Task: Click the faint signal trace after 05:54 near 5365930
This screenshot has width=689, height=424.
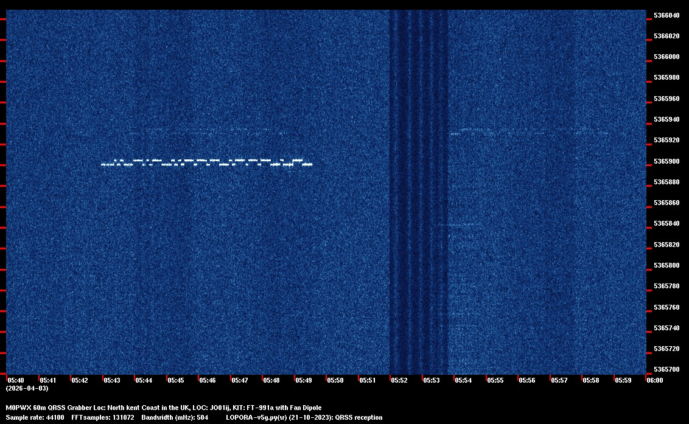Action: click(x=530, y=131)
